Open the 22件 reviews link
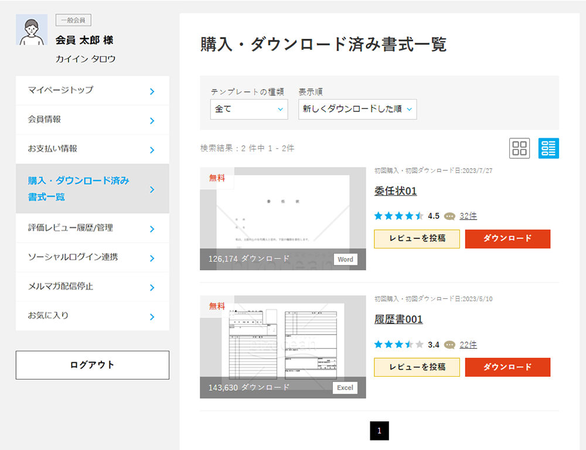586x450 pixels. [x=468, y=345]
